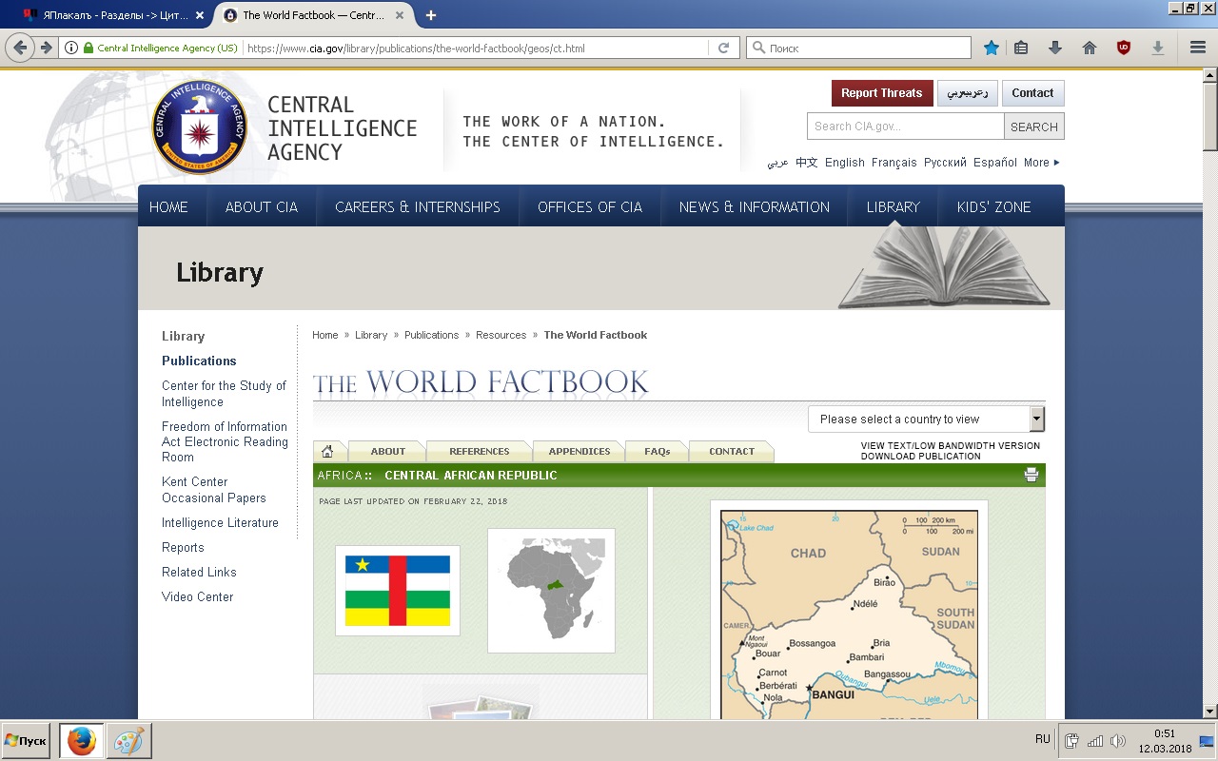Open KIDS' ZONE navigation menu
The width and height of the screenshot is (1218, 761).
pos(994,206)
